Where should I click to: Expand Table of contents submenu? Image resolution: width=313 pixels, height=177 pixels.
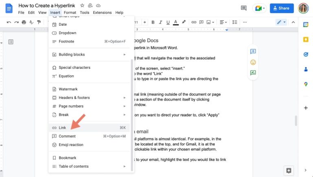tap(89, 166)
